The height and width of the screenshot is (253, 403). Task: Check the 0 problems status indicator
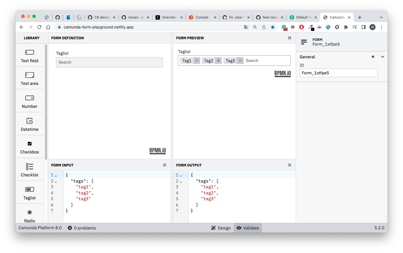coord(82,228)
